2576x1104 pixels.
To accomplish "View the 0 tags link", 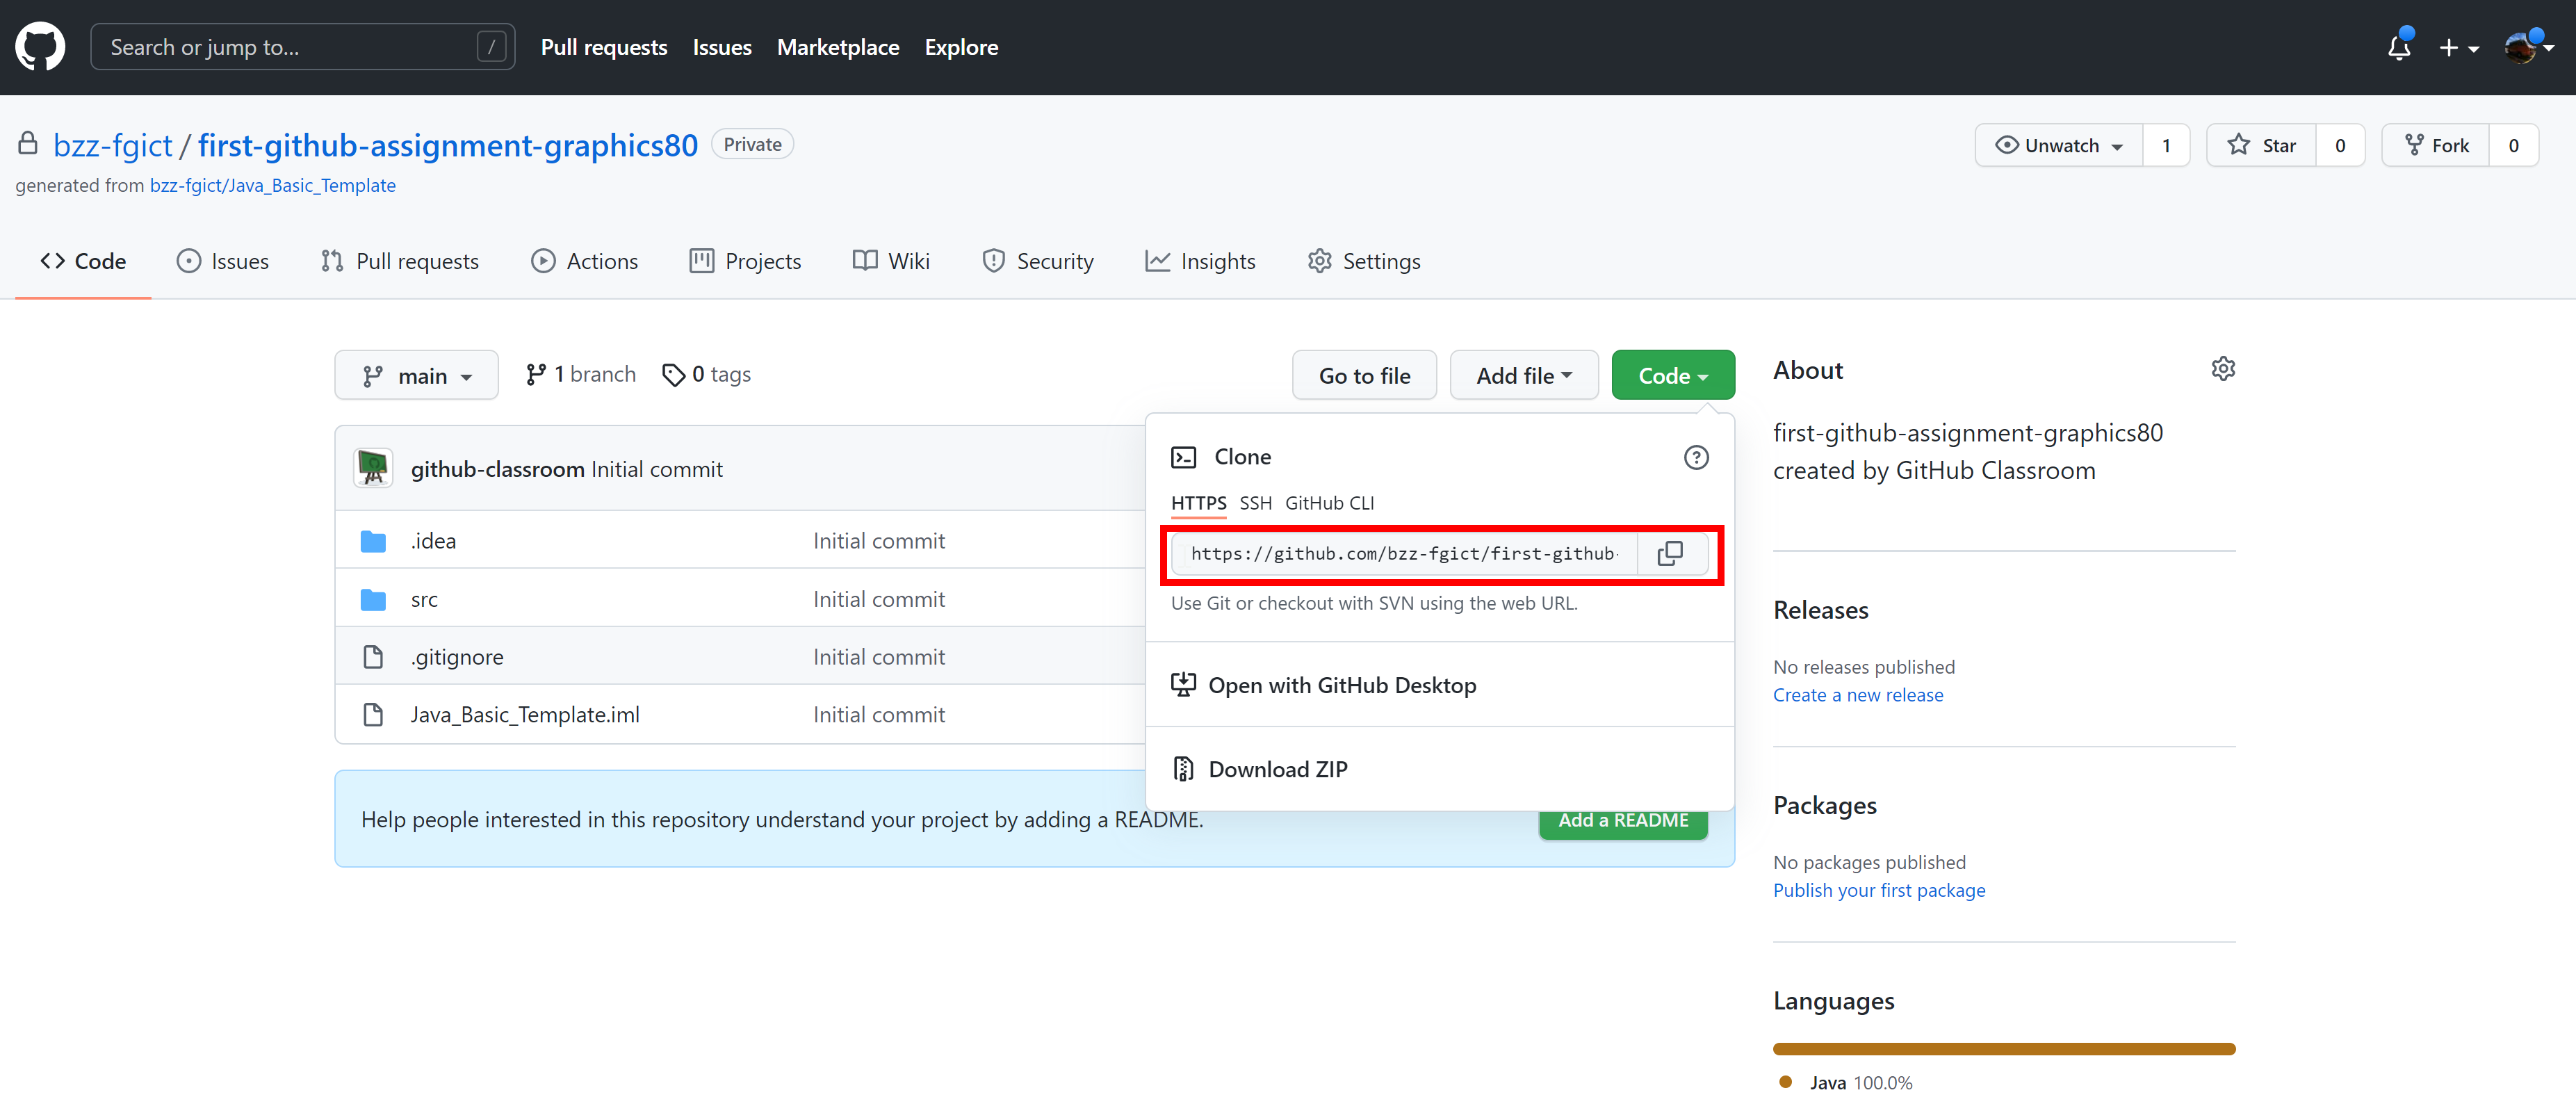I will pos(707,374).
